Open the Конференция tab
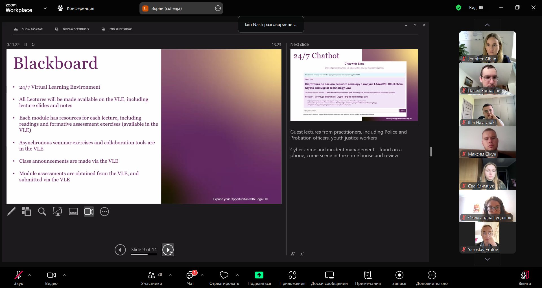Screen dimensions: 542x288 [76, 8]
